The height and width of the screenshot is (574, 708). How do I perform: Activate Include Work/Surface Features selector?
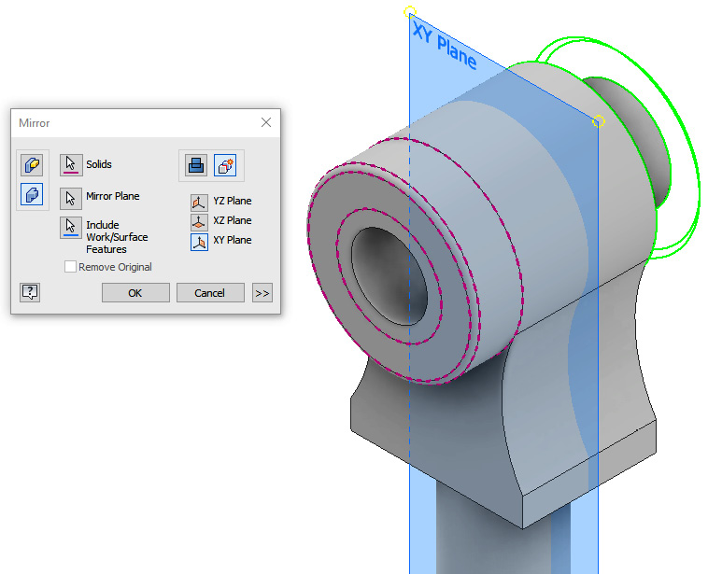click(x=71, y=228)
